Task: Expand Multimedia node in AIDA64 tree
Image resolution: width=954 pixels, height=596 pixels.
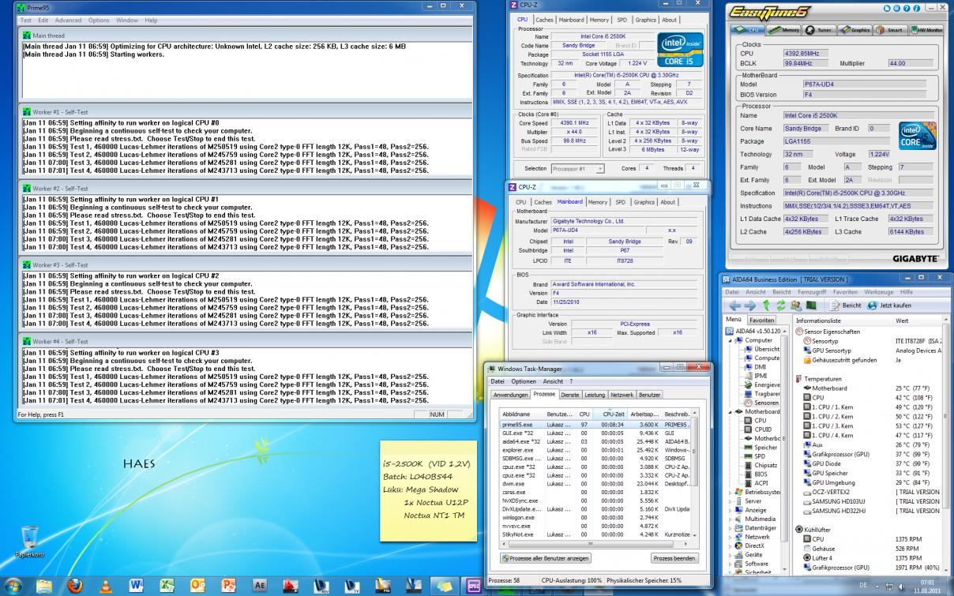Action: coord(730,519)
